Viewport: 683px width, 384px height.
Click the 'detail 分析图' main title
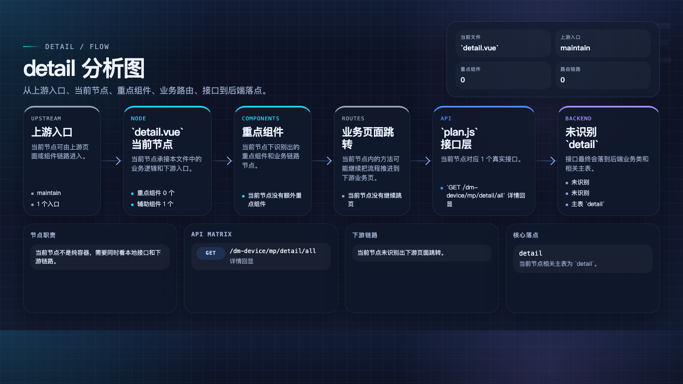pos(84,68)
